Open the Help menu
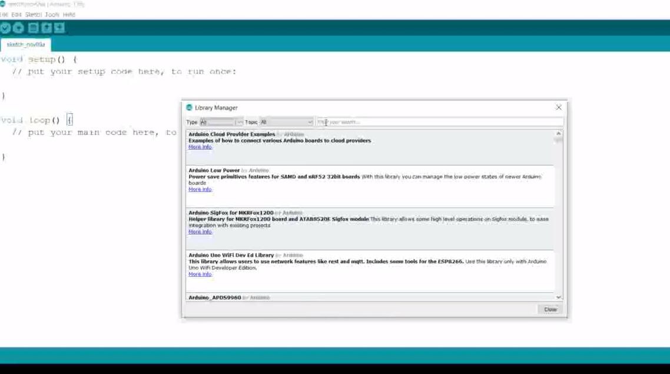Screen dimensions: 670x374 pyautogui.click(x=69, y=15)
